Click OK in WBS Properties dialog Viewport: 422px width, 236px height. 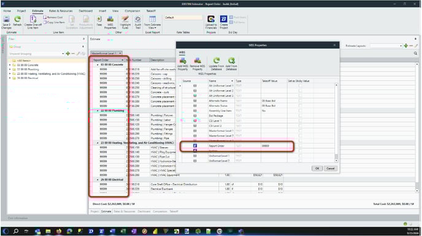point(317,168)
